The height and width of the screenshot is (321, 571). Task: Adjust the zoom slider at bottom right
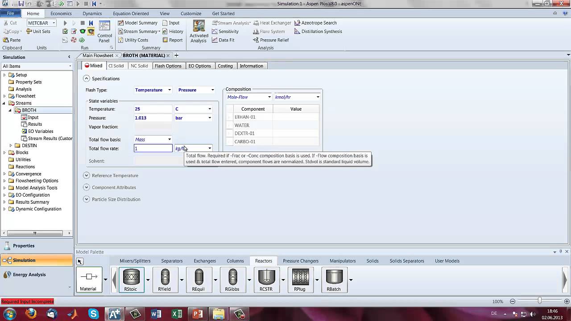pyautogui.click(x=539, y=301)
